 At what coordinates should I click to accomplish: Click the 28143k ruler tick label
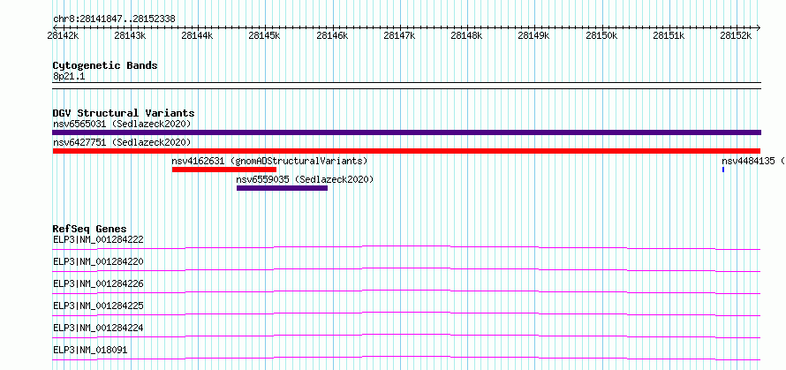click(x=130, y=35)
